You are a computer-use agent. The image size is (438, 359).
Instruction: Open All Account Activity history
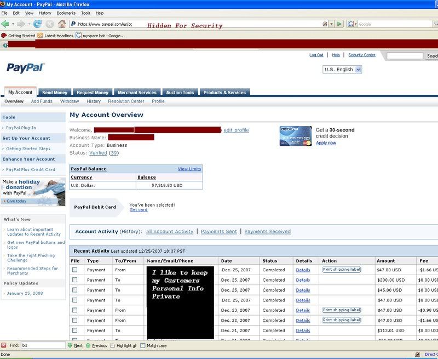(x=170, y=231)
